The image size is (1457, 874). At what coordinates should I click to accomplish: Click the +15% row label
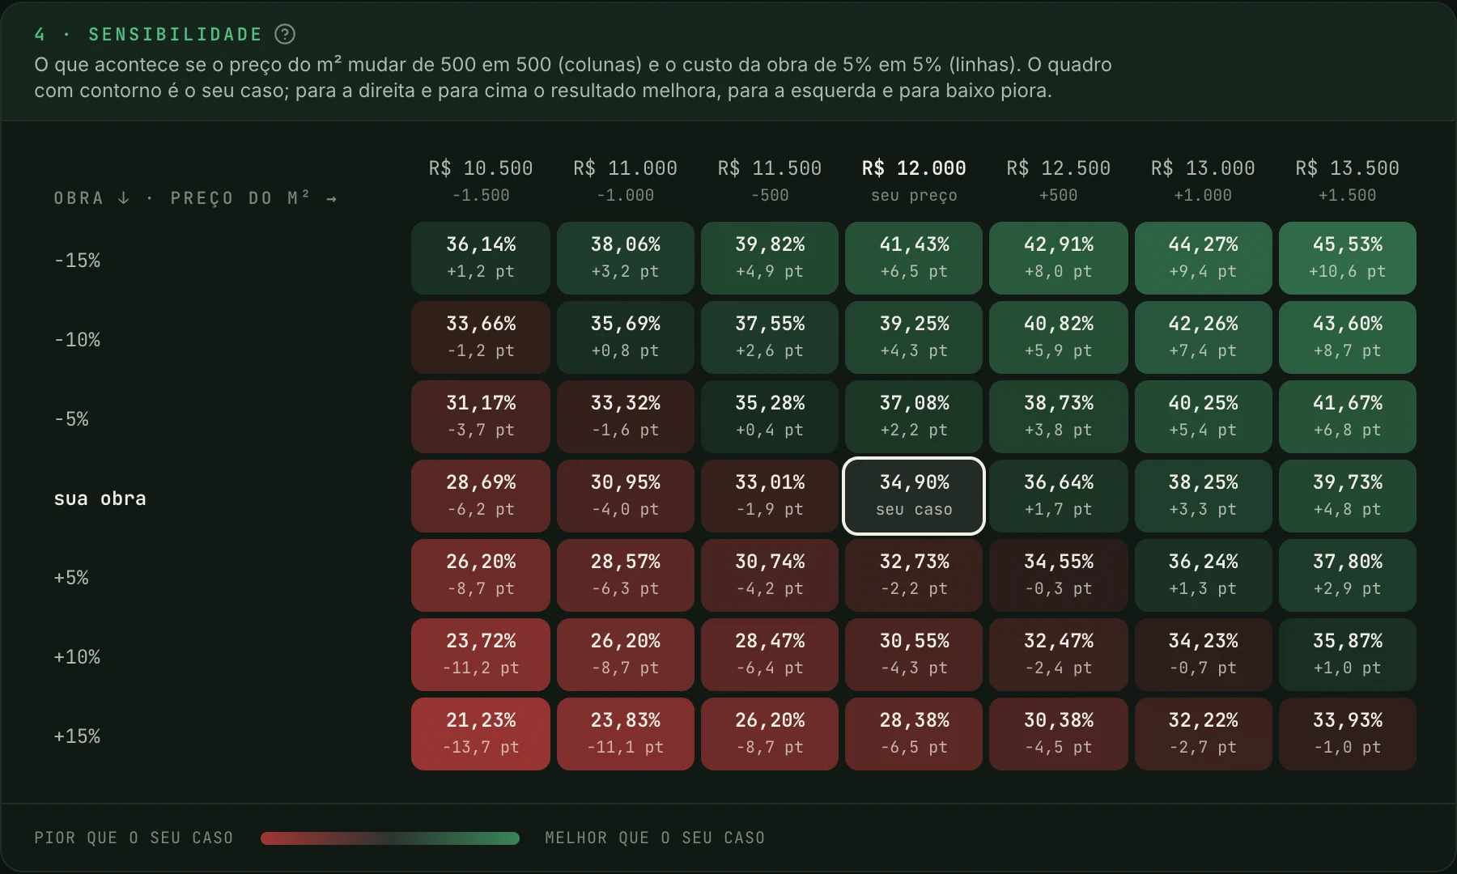point(77,736)
